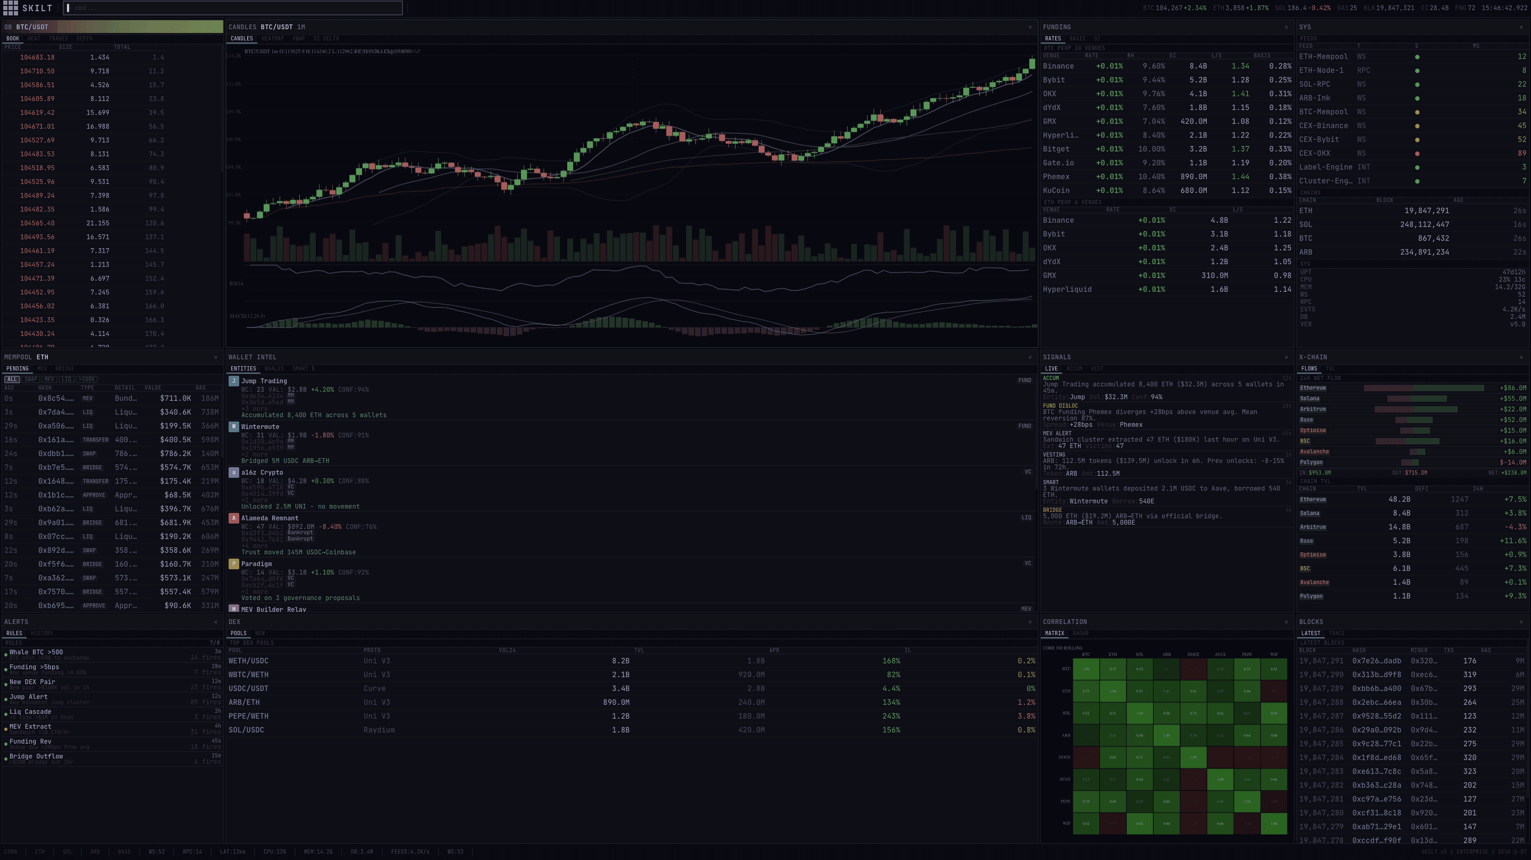Click the Alameda Remnant avatar icon

(x=233, y=518)
